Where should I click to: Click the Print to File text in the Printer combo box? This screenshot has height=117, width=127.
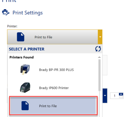[x=43, y=37]
